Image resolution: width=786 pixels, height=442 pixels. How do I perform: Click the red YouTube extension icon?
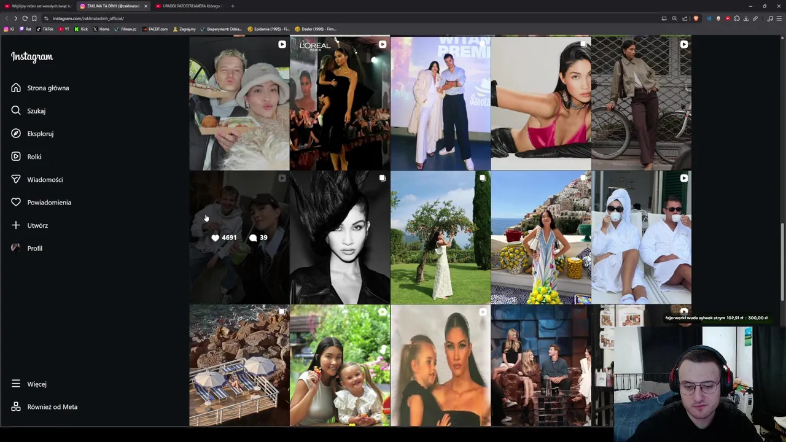(728, 18)
